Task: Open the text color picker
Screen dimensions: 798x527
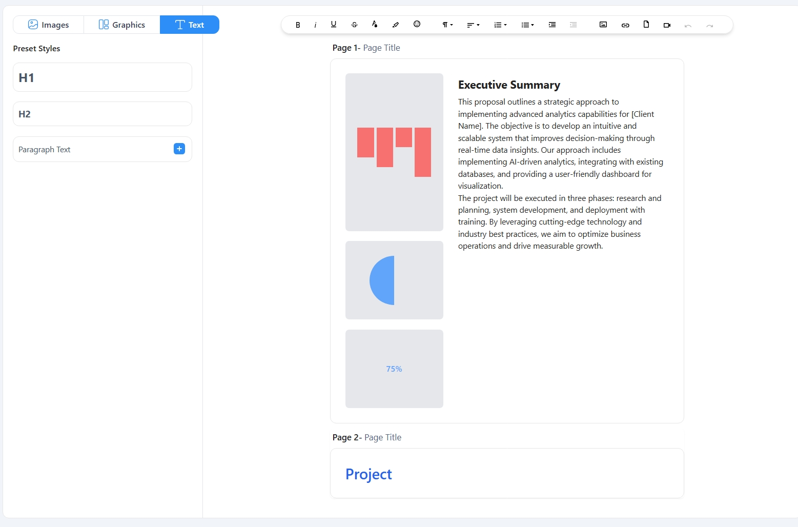Action: click(375, 25)
